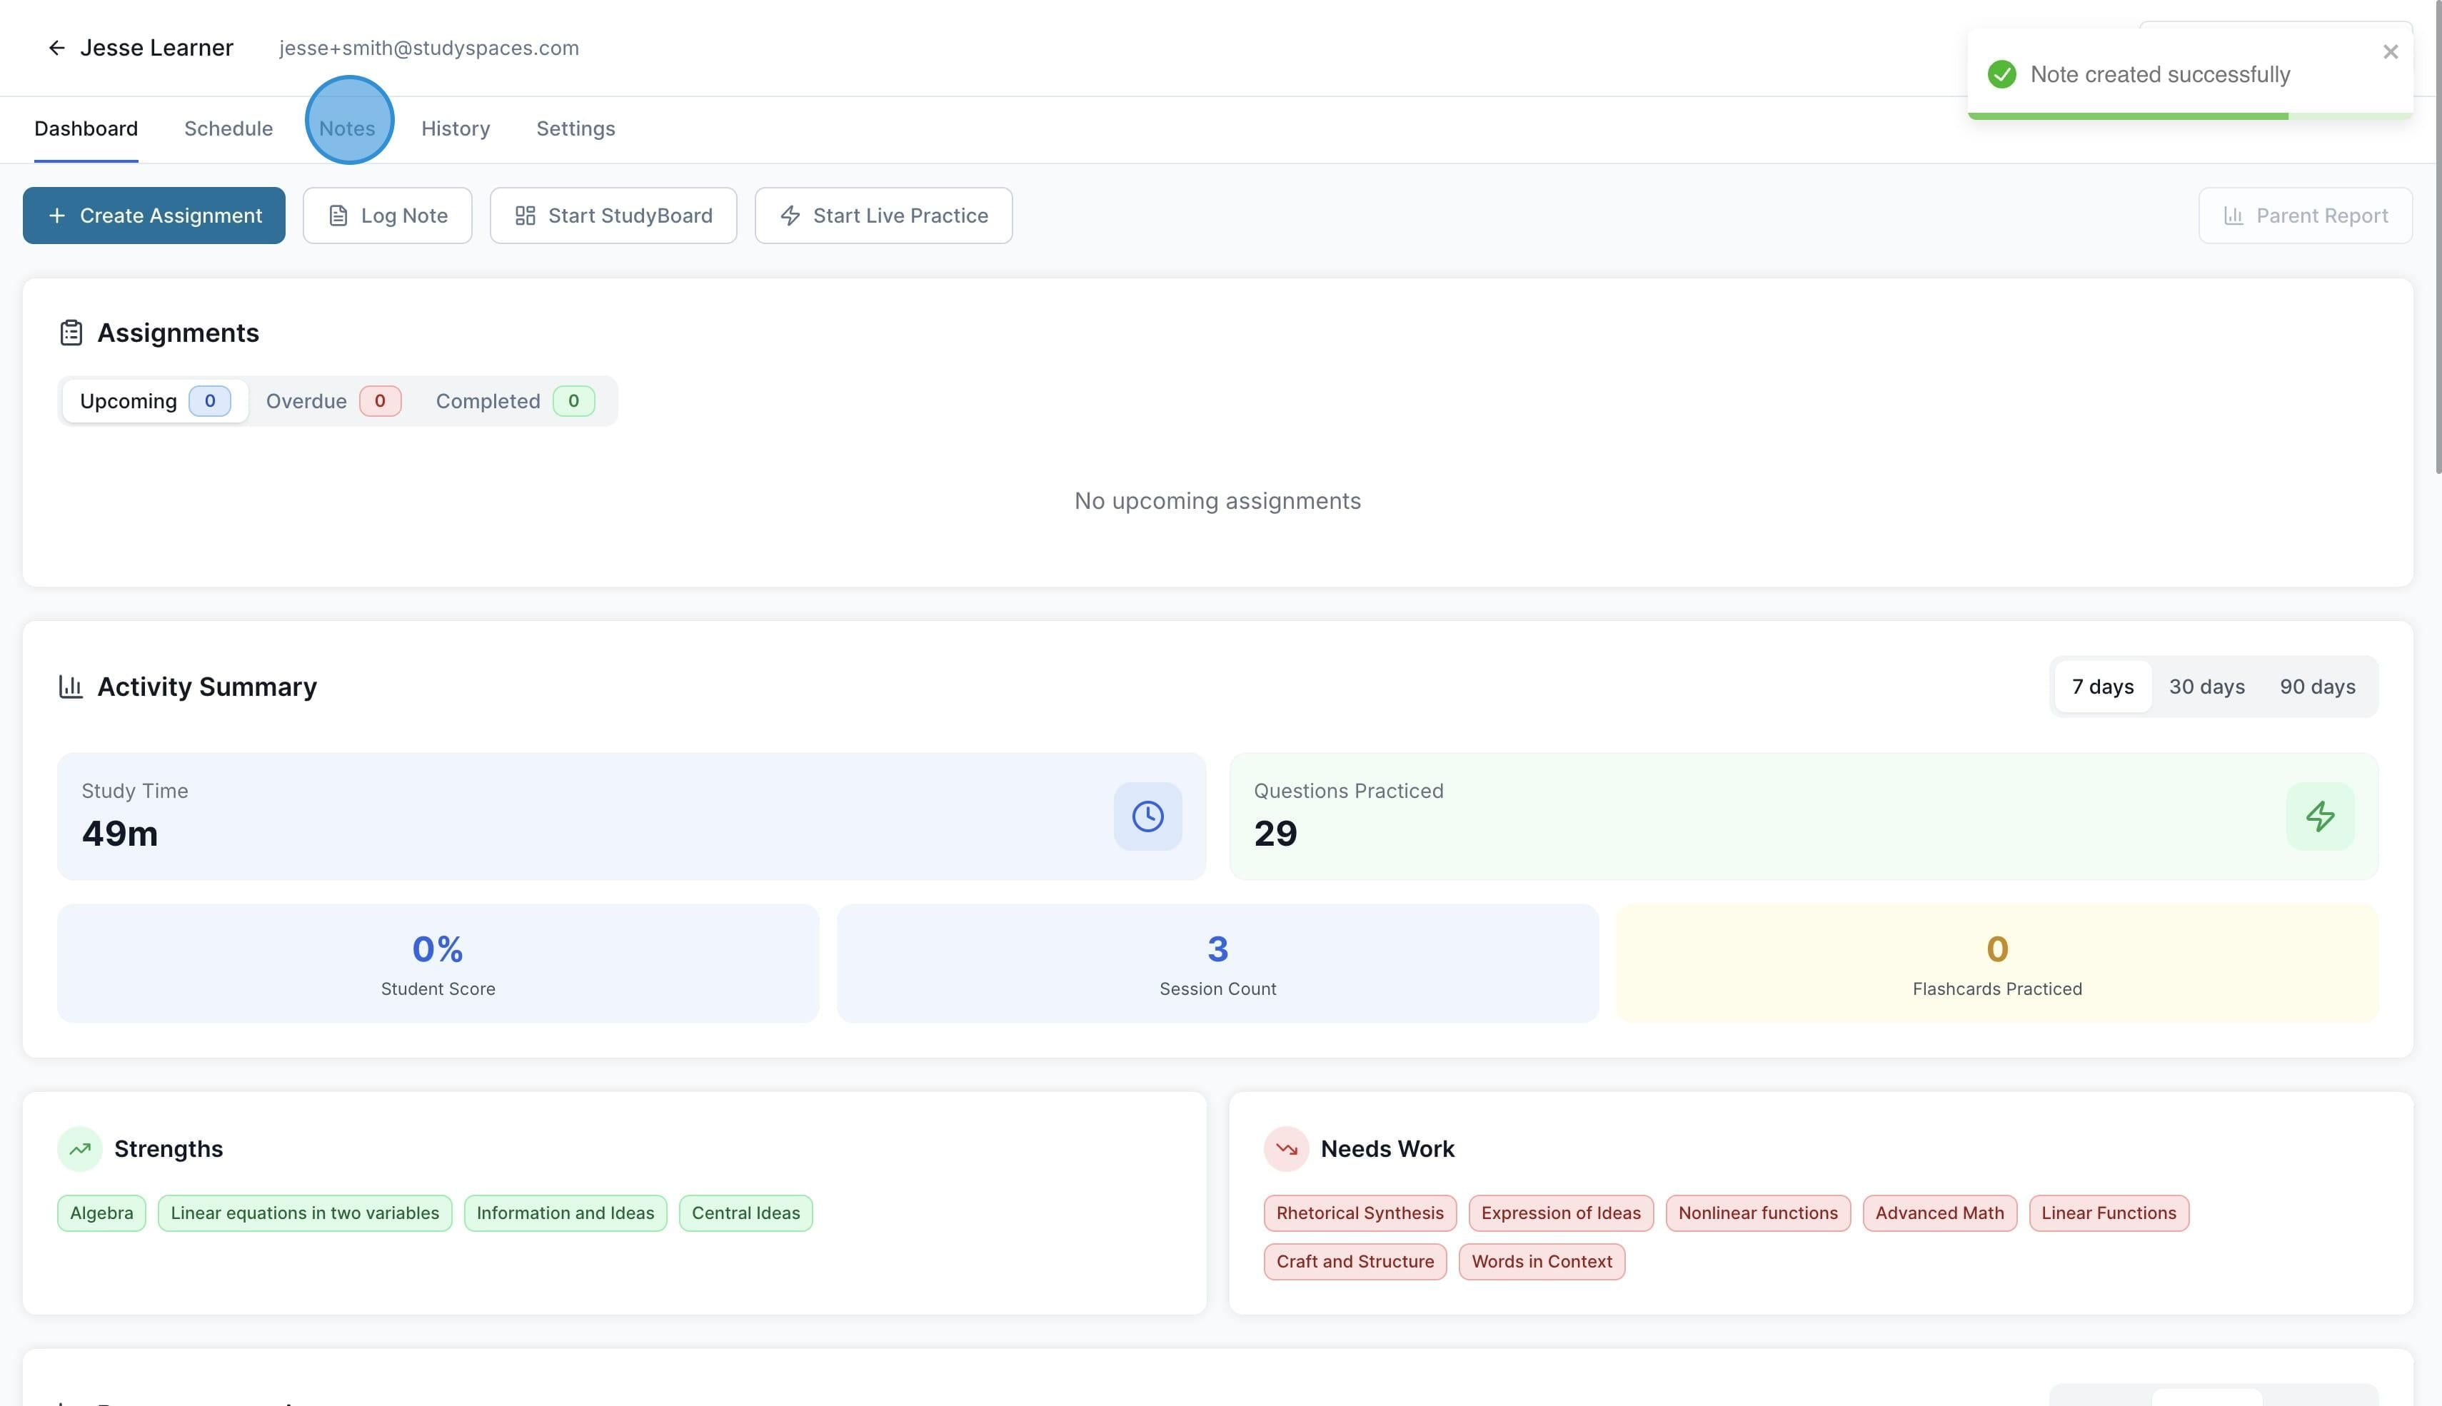Select the 90 days range
2442x1406 pixels.
coord(2316,687)
